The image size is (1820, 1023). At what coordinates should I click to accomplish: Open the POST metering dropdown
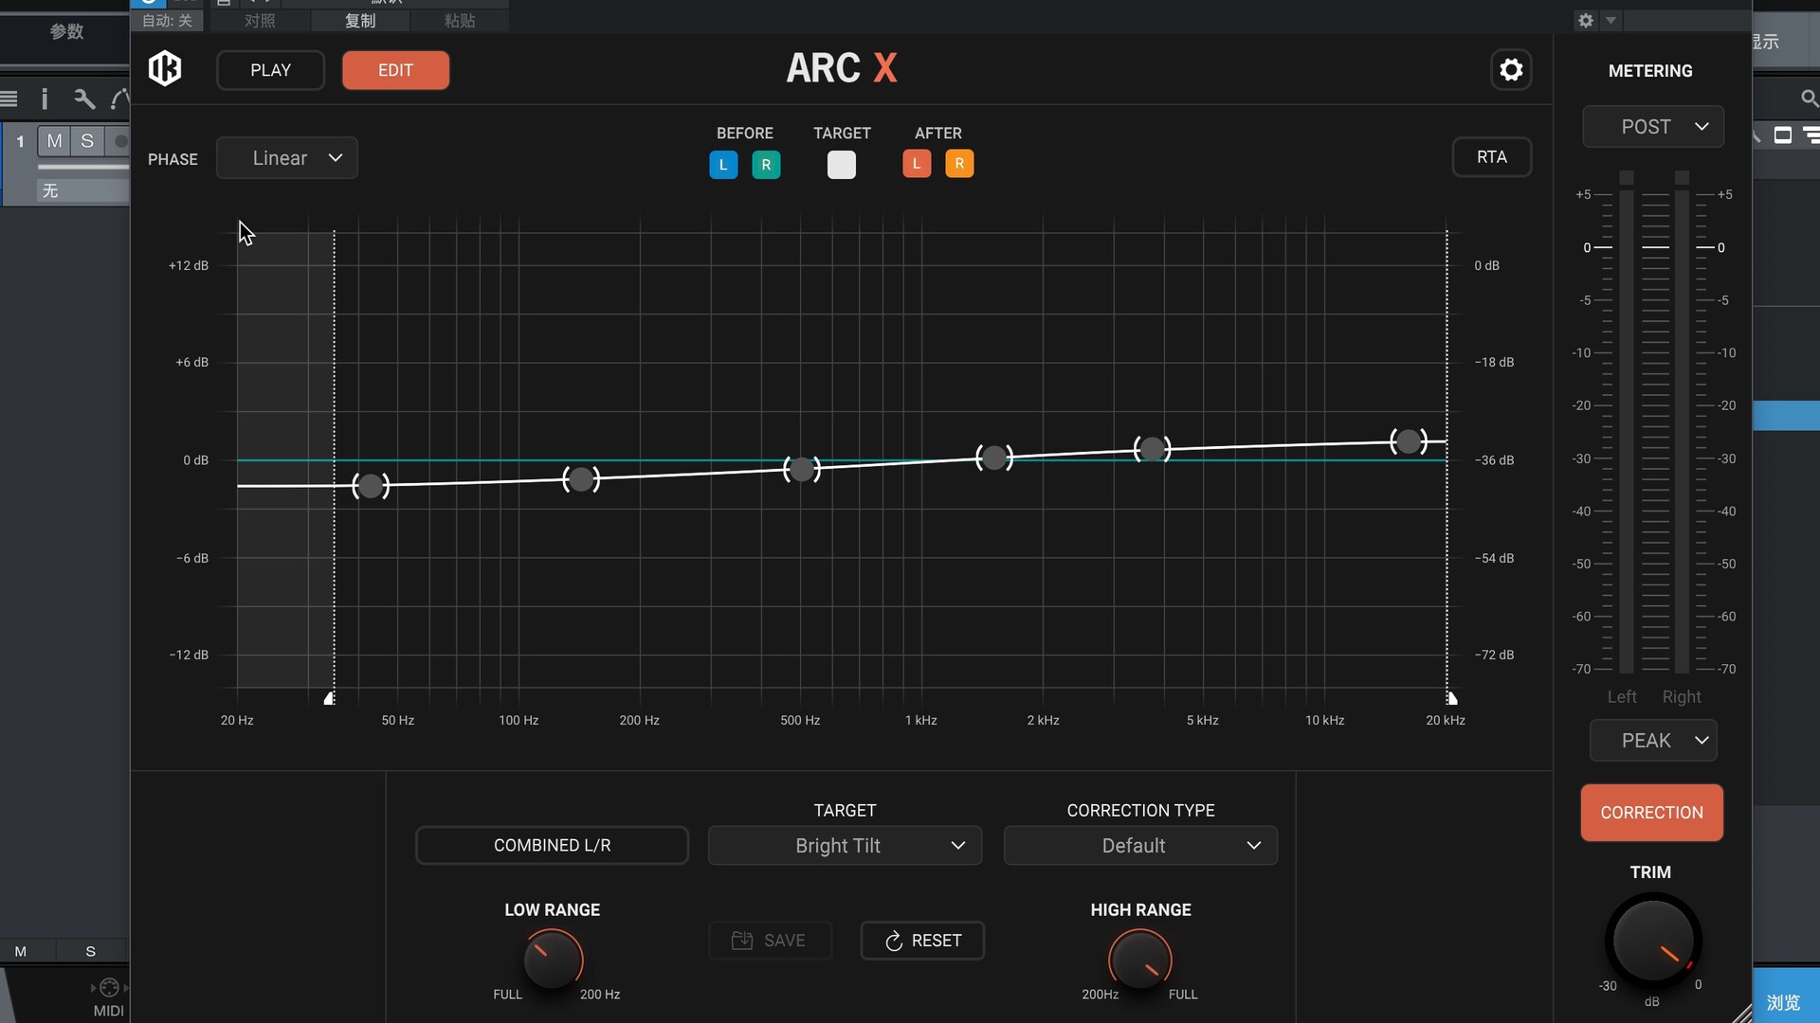[x=1653, y=127]
